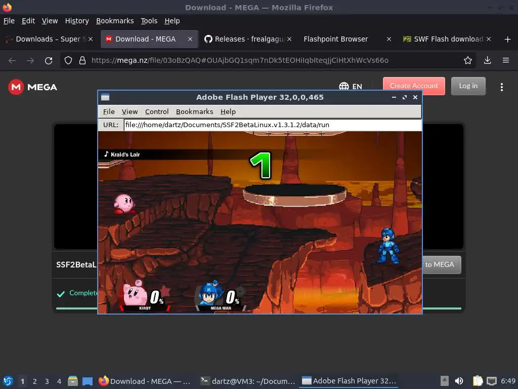Open MEGA three-dot options menu
This screenshot has height=389, width=518.
click(x=502, y=87)
